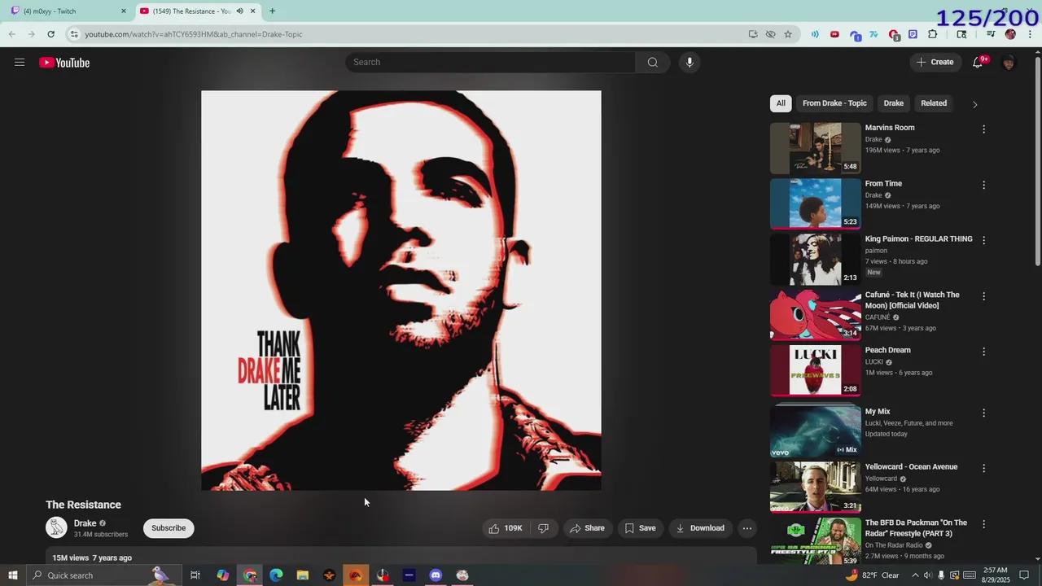
Task: Select the Related filter chip
Action: click(934, 103)
